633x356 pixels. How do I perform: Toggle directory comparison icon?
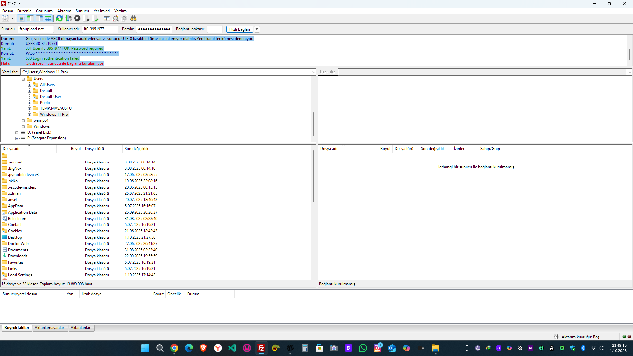116,18
